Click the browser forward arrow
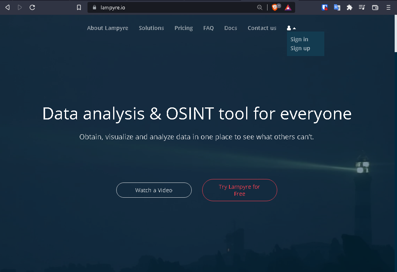 click(x=20, y=7)
